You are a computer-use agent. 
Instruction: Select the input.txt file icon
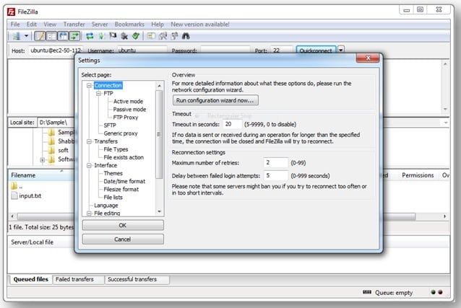point(14,196)
